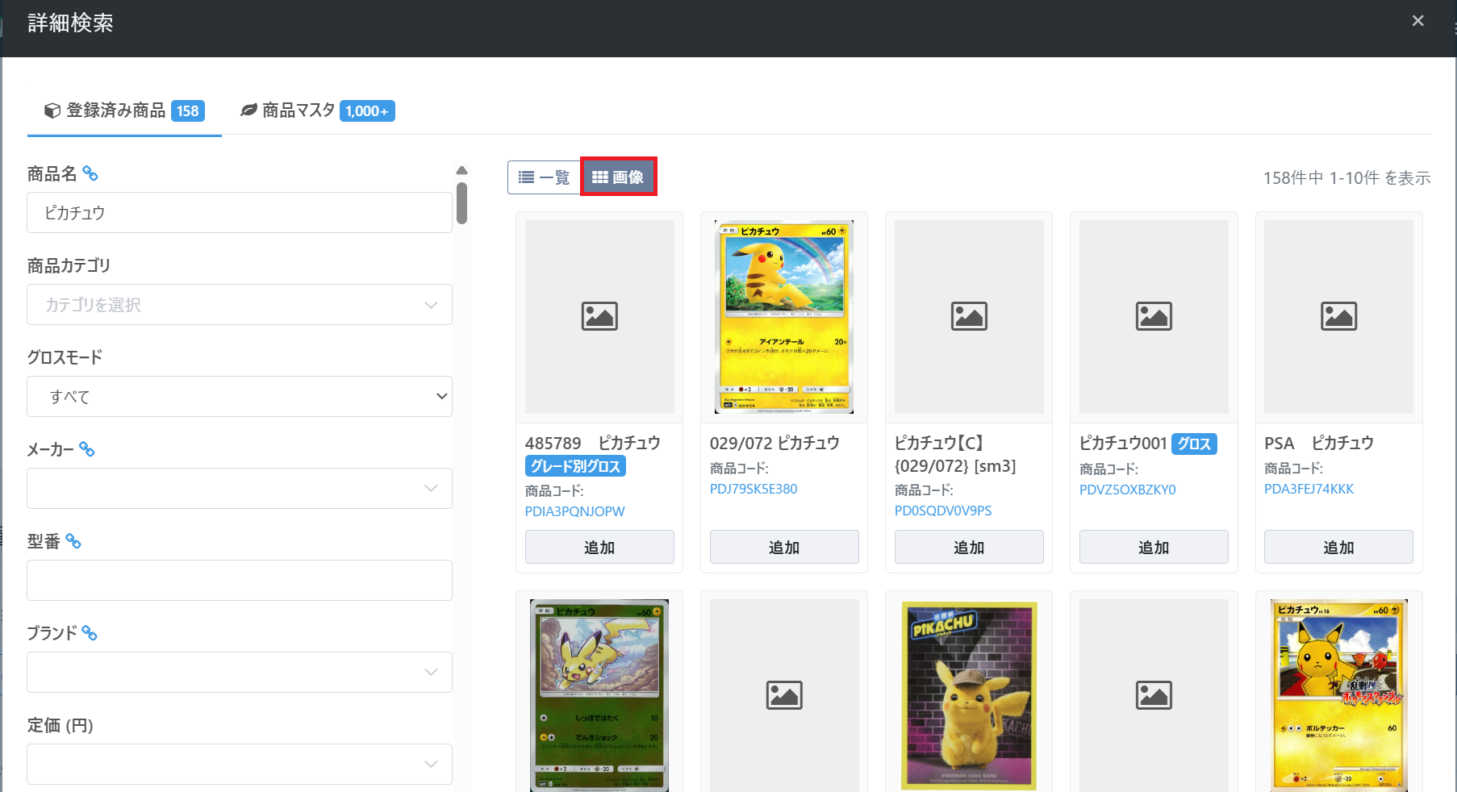The image size is (1457, 792).
Task: Click placeholder image of 485789 ピカチュウ
Action: (x=599, y=317)
